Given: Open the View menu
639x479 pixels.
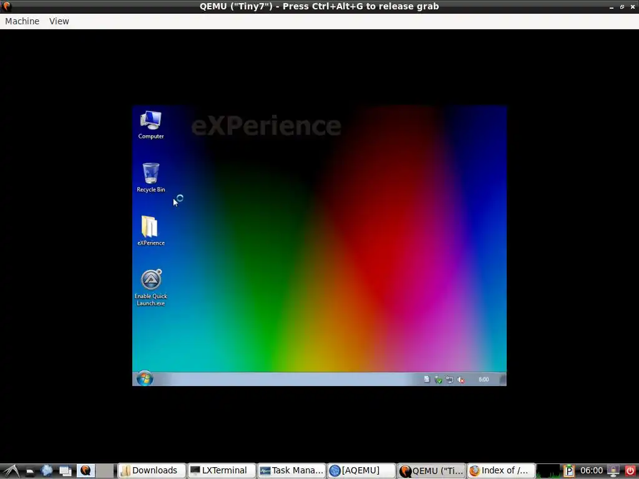Looking at the screenshot, I should [59, 21].
